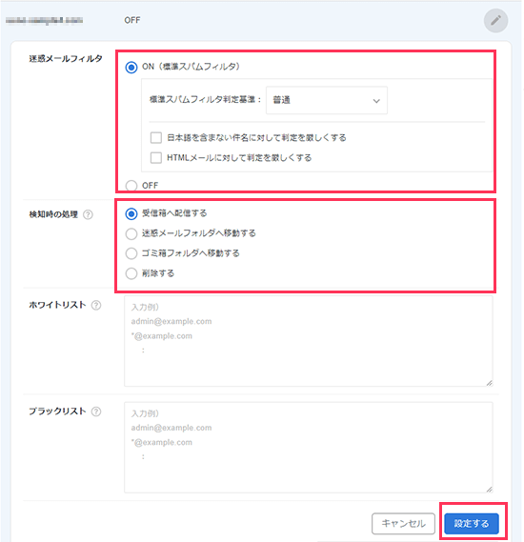This screenshot has width=524, height=542.
Task: Select 迷惑メールフォルダへ移動する option
Action: pyautogui.click(x=131, y=234)
